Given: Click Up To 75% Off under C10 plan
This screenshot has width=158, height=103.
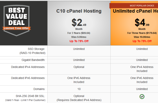Looking at the screenshot, I should [x=79, y=41].
